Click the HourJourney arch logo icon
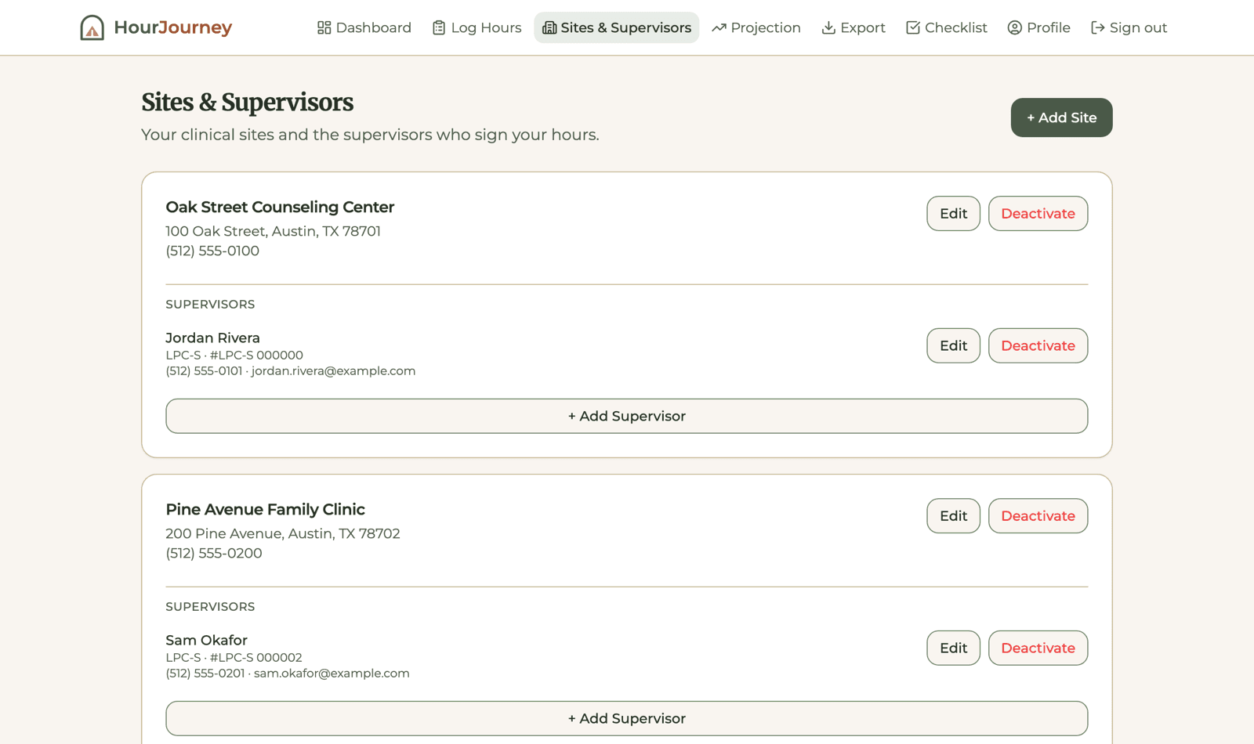Screen dimensions: 1254x744 tap(92, 27)
